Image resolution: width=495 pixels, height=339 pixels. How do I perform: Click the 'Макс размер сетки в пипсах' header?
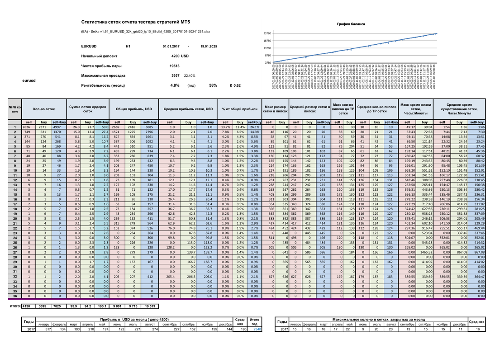click(x=275, y=109)
